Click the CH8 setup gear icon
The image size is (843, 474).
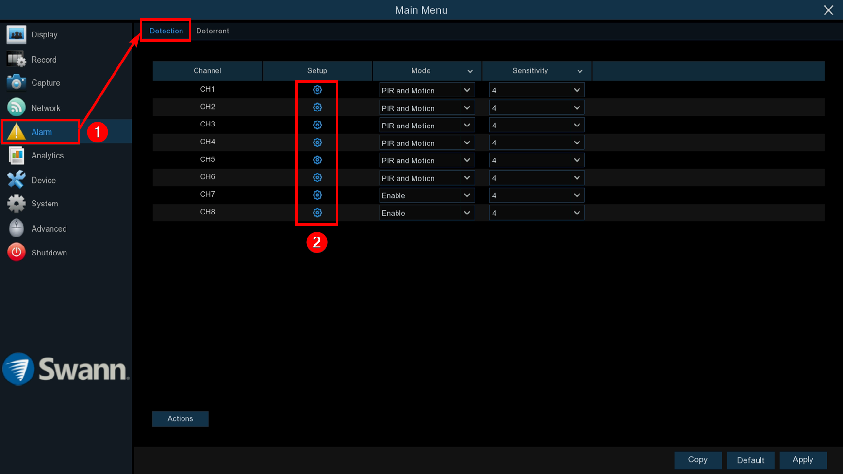(x=317, y=213)
